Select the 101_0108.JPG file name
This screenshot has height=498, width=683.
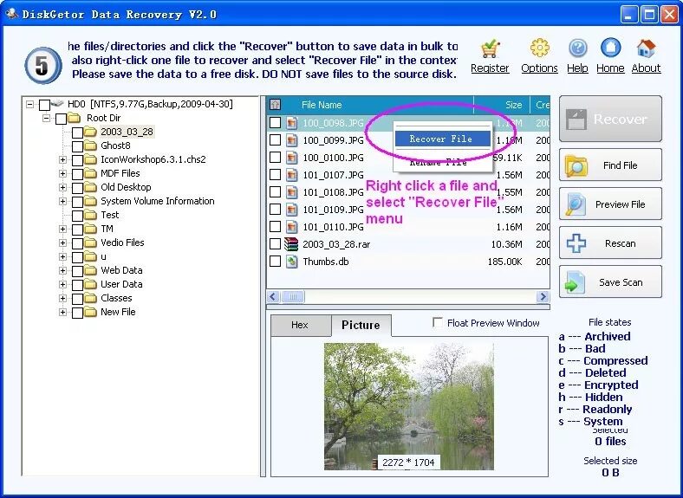click(333, 192)
